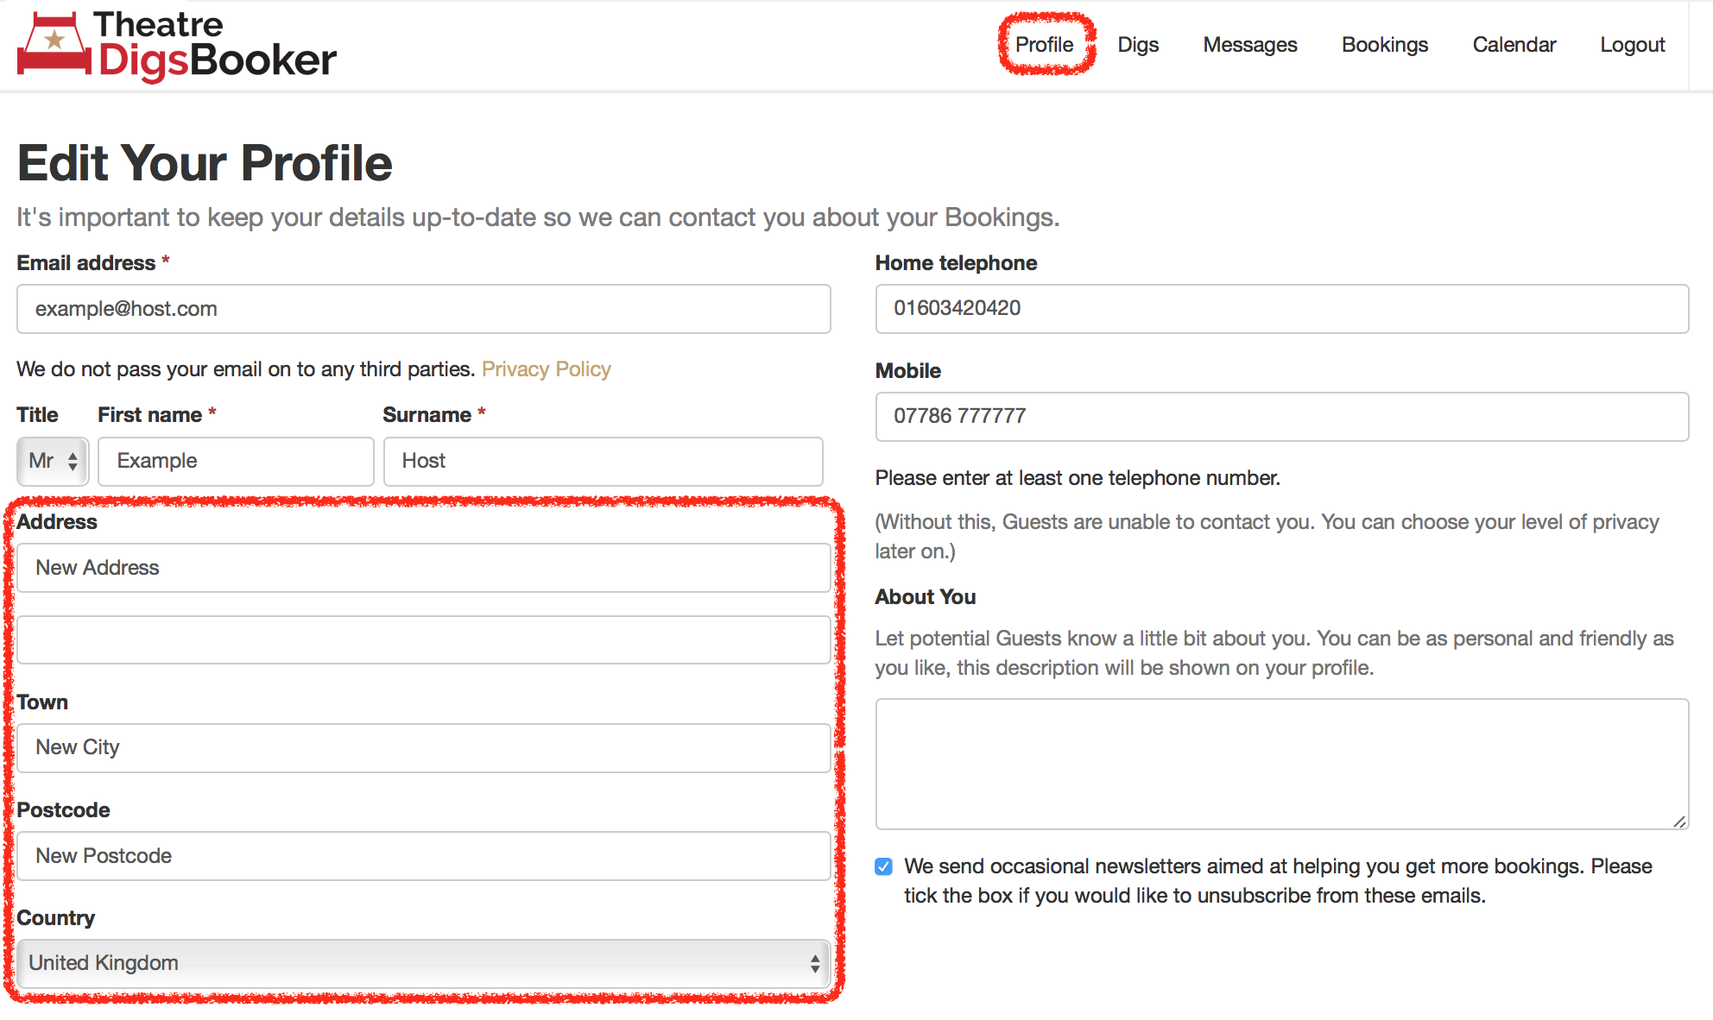This screenshot has height=1020, width=1713.
Task: Select the First name field containing Example
Action: tap(235, 461)
